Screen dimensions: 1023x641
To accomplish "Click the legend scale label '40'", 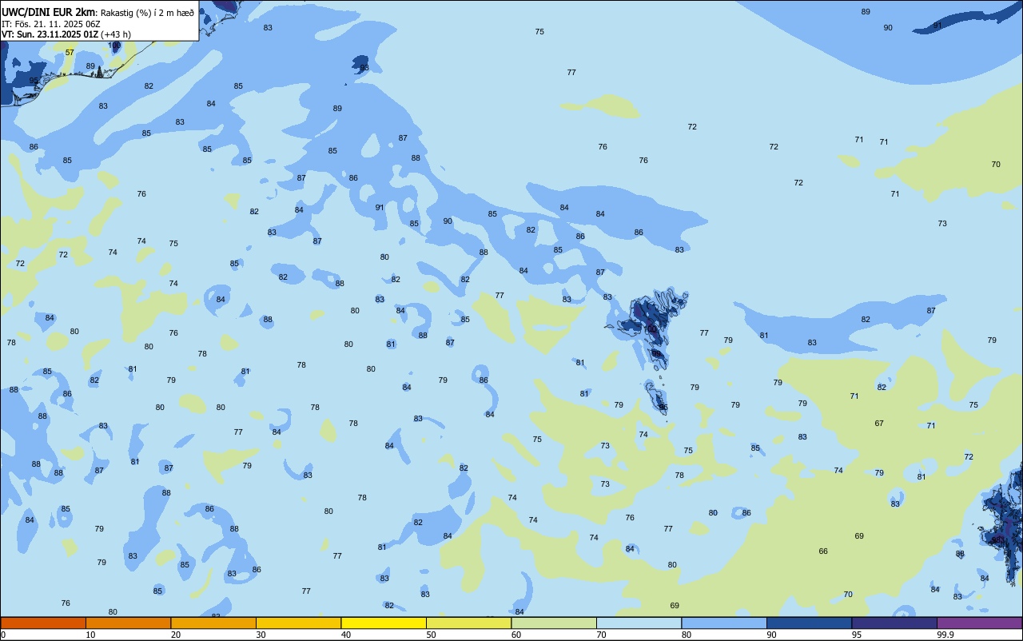I will [346, 635].
